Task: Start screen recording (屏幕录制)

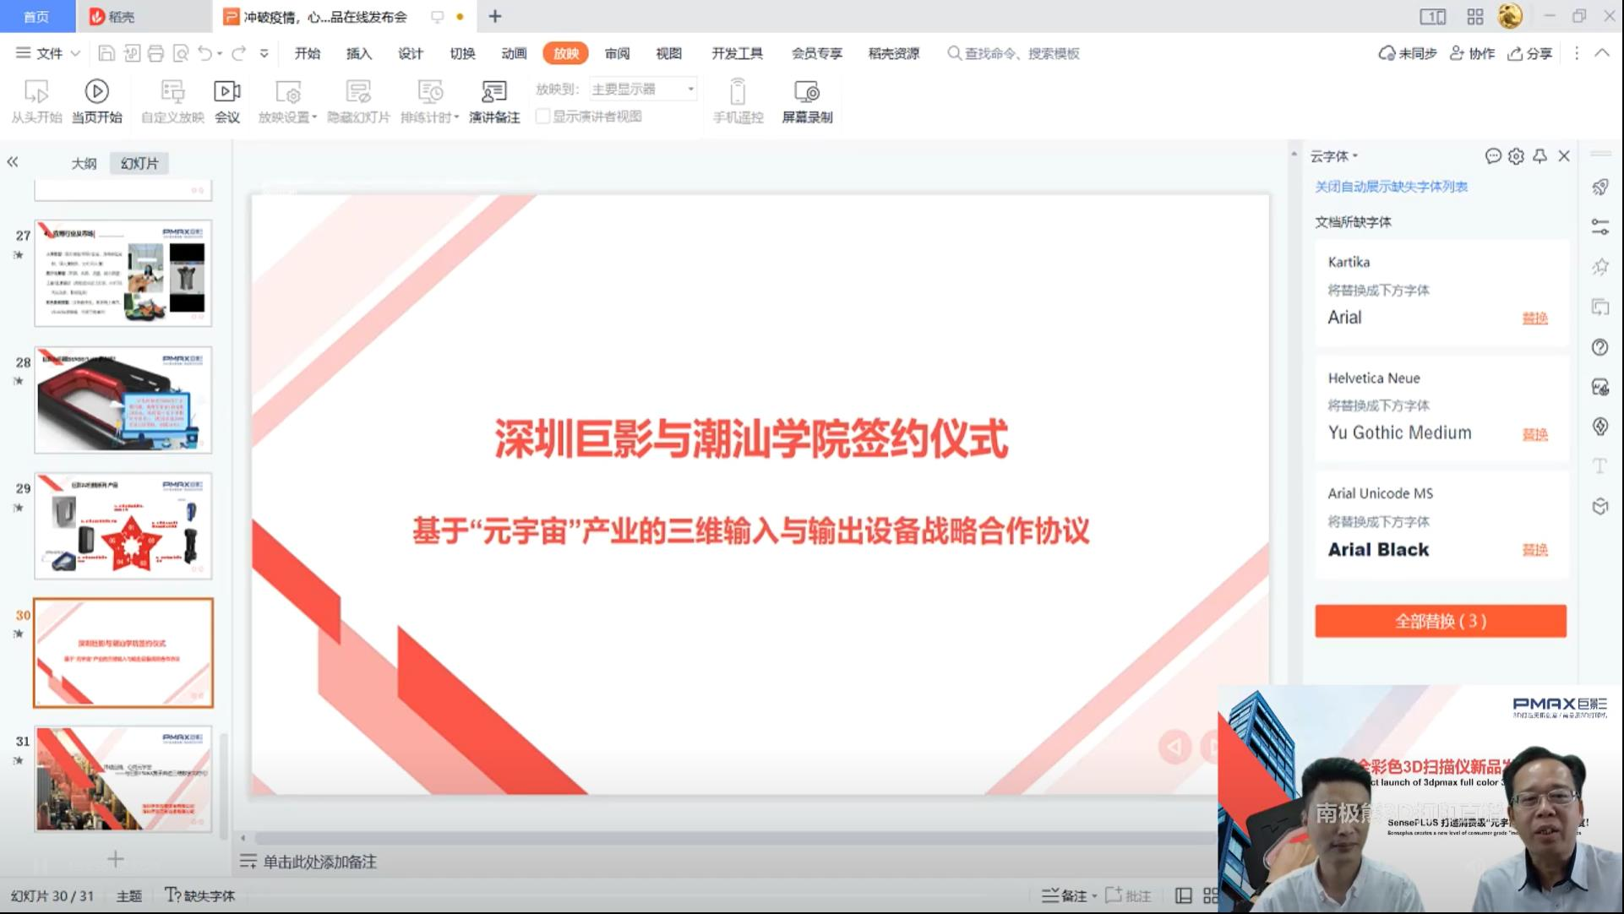Action: tap(807, 101)
